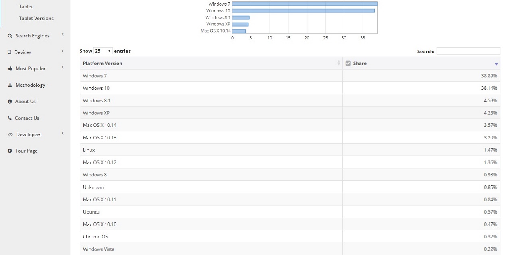Viewport: 510px width, 255px height.
Task: Click the Windows 8.1 bar in chart
Action: coord(241,18)
